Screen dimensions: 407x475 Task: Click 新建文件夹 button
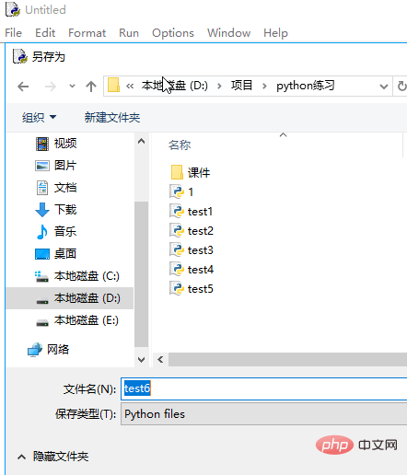coord(112,117)
